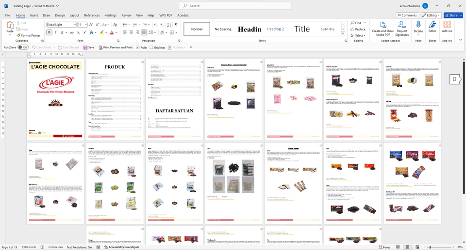
Task: Open Add-ins gallery
Action: [x=447, y=27]
